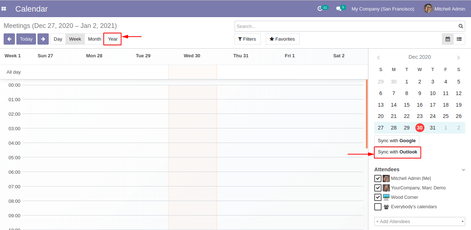Click the search magnifier icon

click(461, 26)
